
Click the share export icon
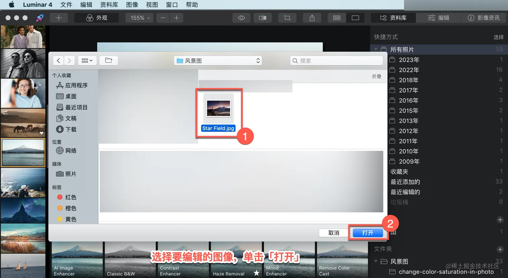tap(312, 18)
